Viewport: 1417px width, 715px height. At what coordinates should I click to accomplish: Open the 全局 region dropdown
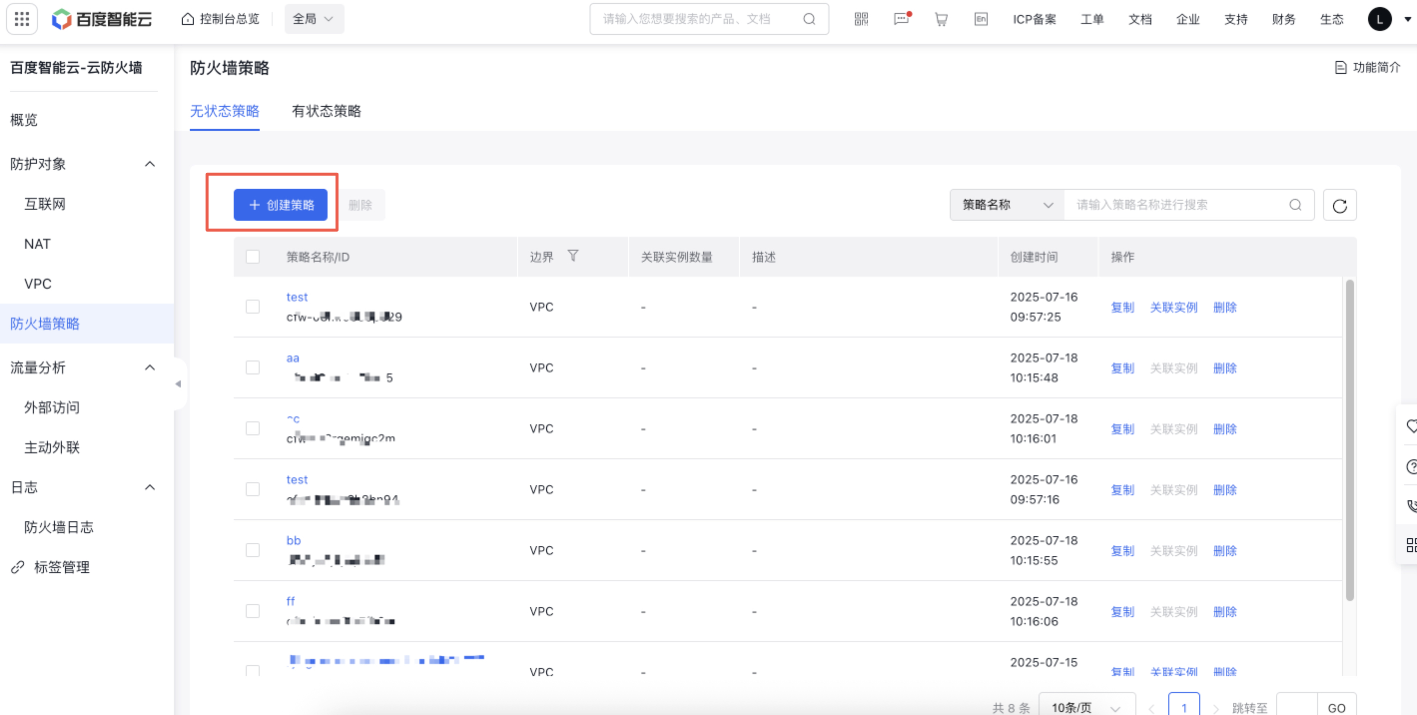(314, 19)
